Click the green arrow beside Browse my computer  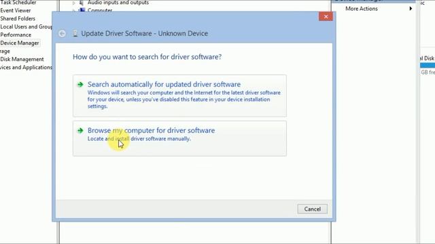(x=80, y=130)
